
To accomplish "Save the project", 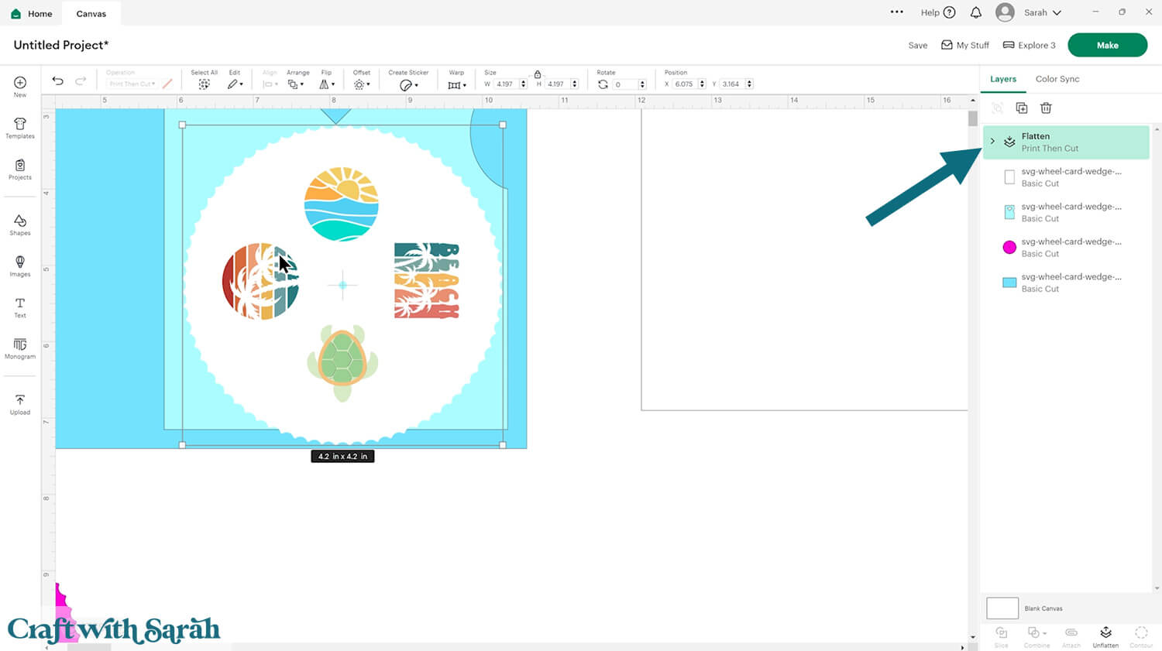I will [917, 46].
